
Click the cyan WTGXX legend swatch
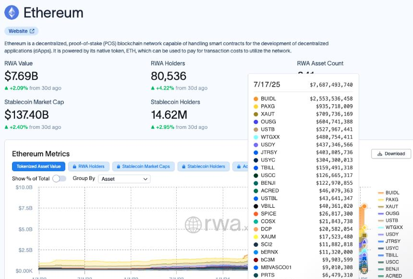pos(381,228)
